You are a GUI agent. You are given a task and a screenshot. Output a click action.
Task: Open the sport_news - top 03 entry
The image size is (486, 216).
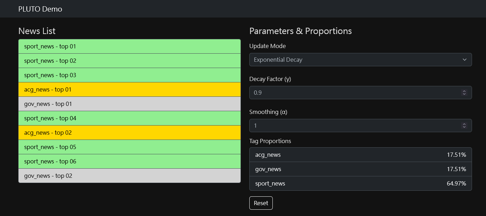129,75
